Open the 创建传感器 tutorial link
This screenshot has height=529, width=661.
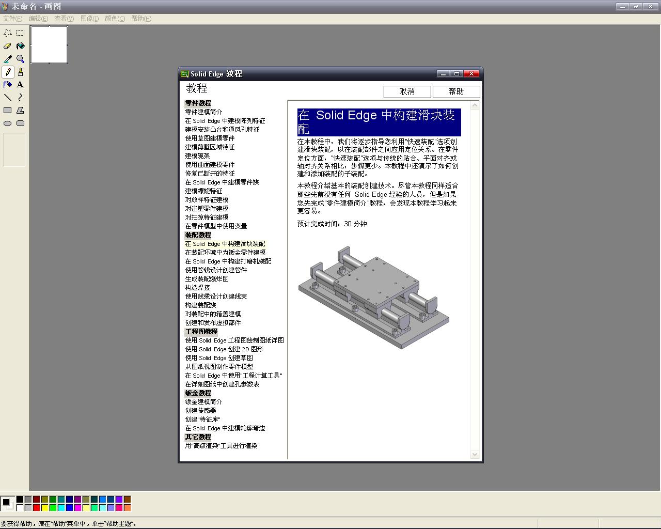pyautogui.click(x=201, y=411)
